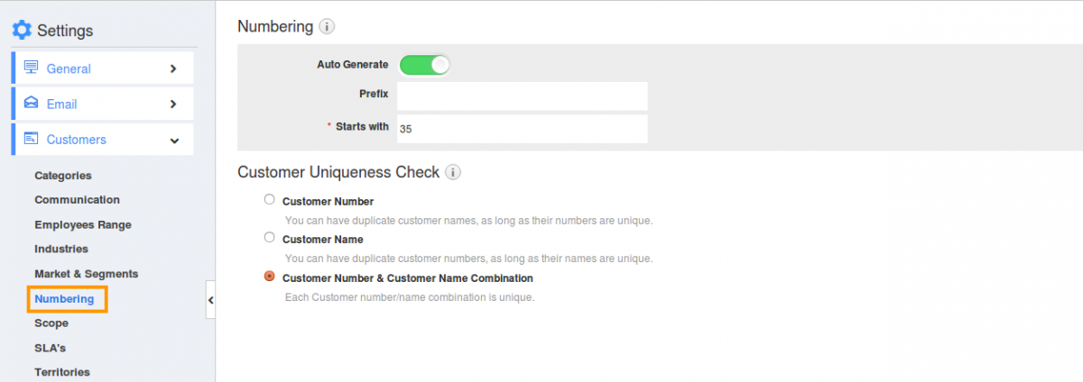Click the Customers card icon
The image size is (1083, 382).
(x=32, y=139)
